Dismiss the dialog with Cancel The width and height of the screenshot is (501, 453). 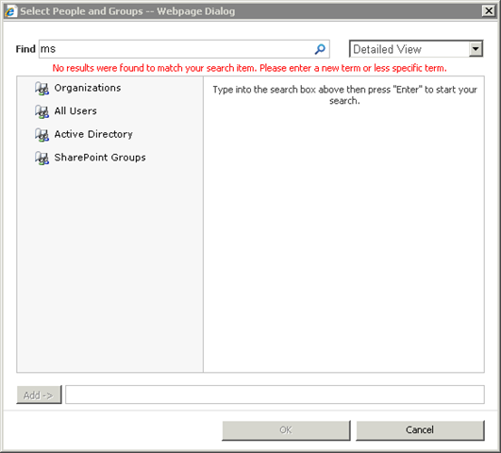pos(420,430)
